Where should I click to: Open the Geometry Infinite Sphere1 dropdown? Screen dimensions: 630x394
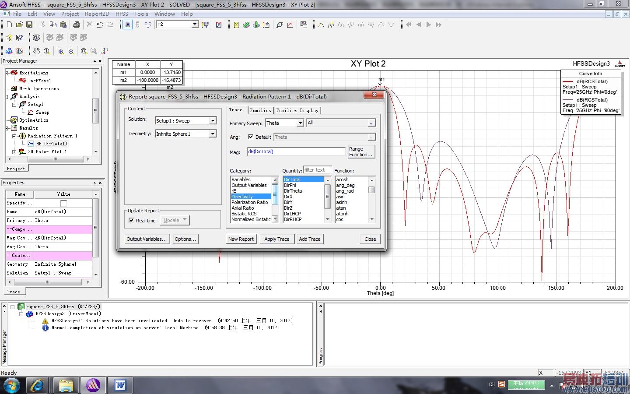(x=213, y=134)
